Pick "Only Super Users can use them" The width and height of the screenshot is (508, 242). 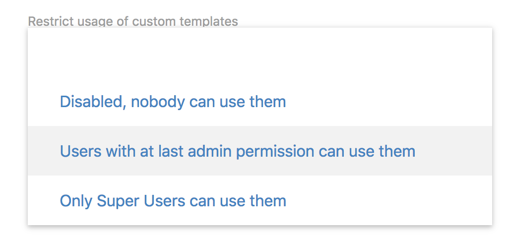coord(173,200)
